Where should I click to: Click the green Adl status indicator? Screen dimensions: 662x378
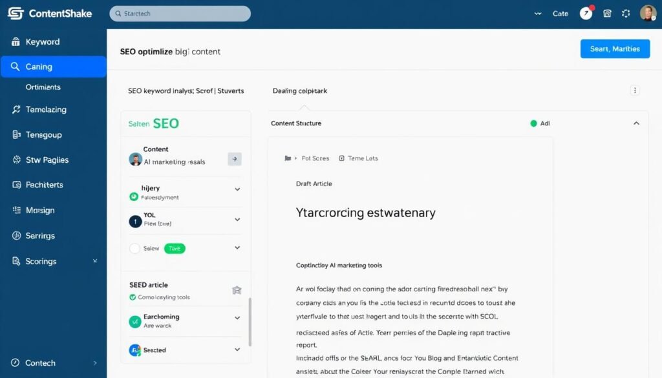(x=533, y=123)
